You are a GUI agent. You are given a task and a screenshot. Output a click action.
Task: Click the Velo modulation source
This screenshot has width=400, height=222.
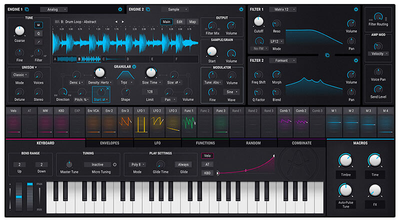pyautogui.click(x=13, y=122)
